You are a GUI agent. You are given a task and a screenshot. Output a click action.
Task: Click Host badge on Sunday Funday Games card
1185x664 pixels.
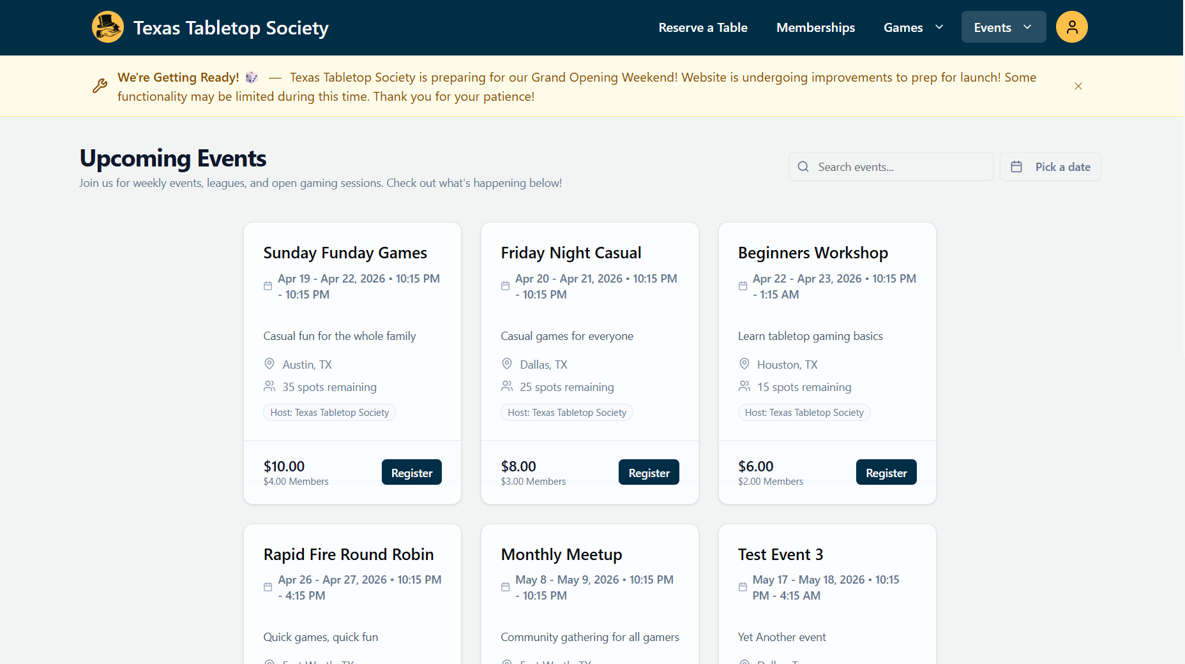(329, 413)
